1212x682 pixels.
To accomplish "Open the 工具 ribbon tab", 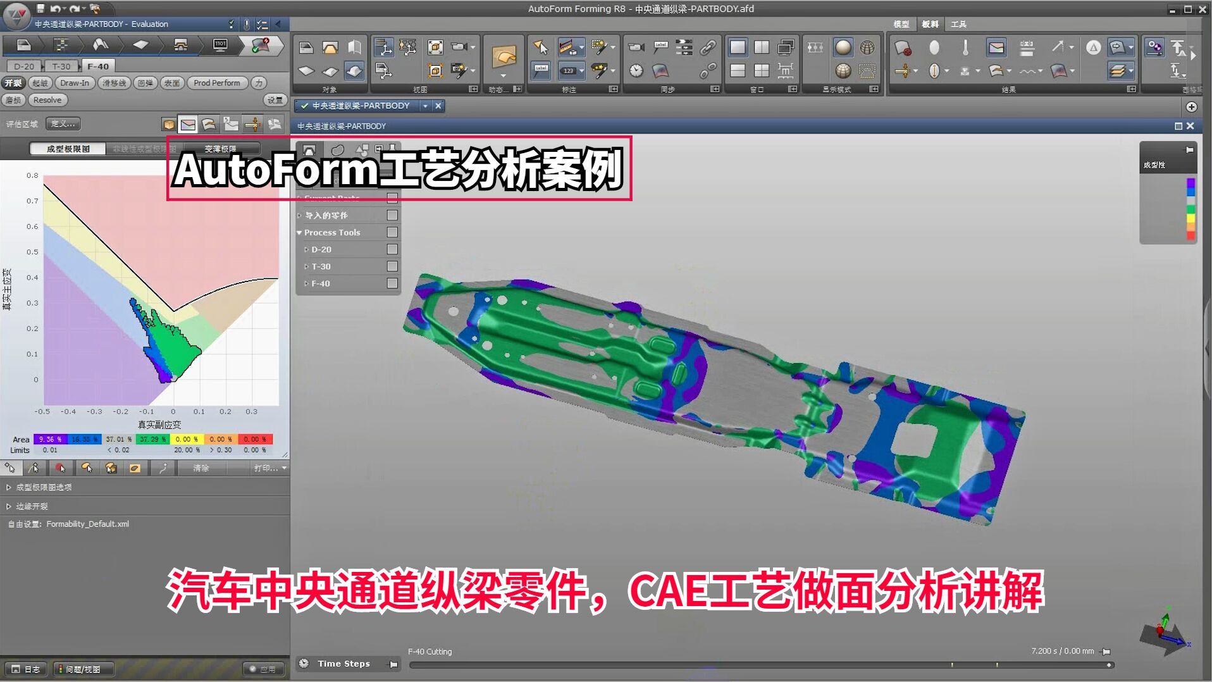I will (958, 25).
